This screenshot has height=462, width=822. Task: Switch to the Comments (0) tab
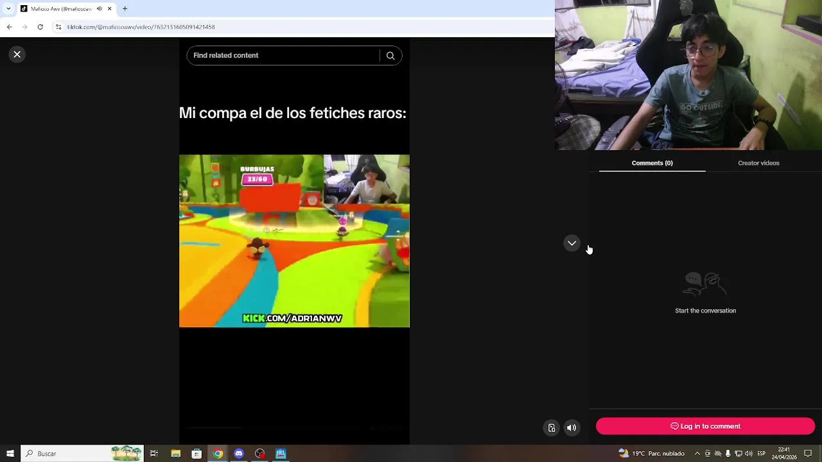pyautogui.click(x=652, y=163)
